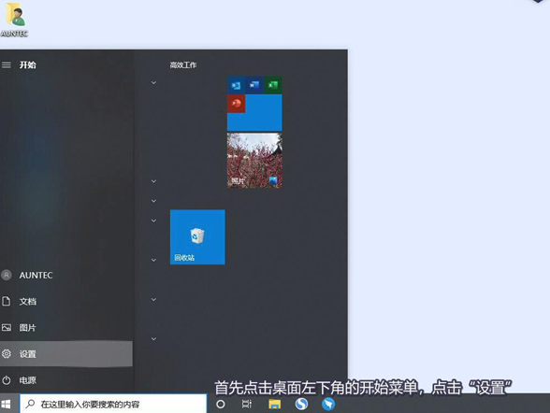
Task: Open the 回收站 recycle bin tile
Action: pyautogui.click(x=197, y=237)
